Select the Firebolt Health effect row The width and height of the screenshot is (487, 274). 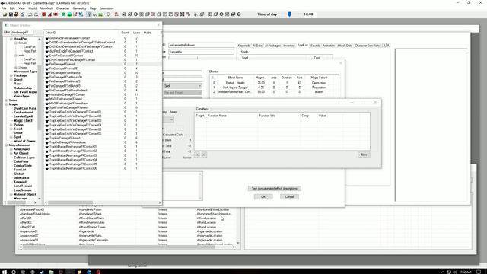pyautogui.click(x=275, y=83)
